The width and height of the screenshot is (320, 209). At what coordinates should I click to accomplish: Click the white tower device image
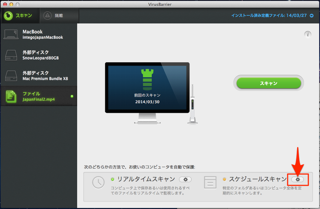(x=192, y=104)
